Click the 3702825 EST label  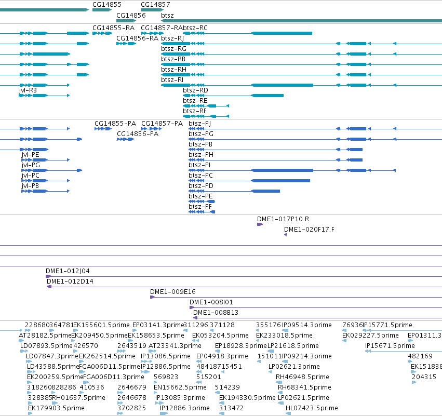pos(131,408)
